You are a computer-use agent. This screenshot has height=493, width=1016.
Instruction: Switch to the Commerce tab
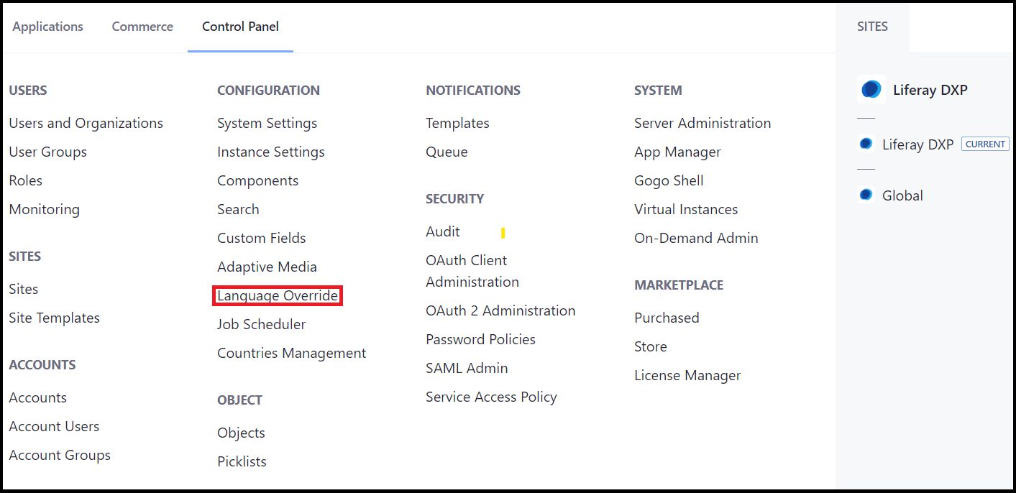142,27
